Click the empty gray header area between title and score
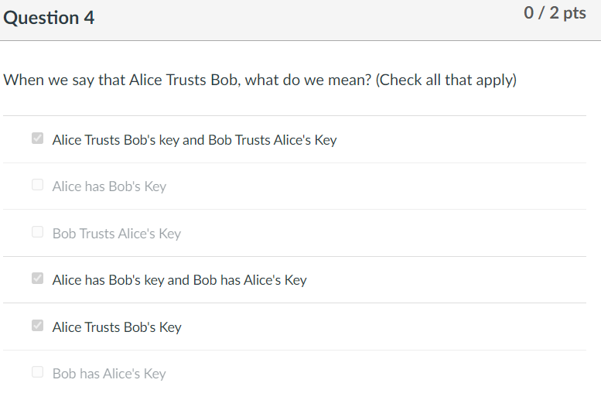Image resolution: width=601 pixels, height=407 pixels. (x=309, y=19)
